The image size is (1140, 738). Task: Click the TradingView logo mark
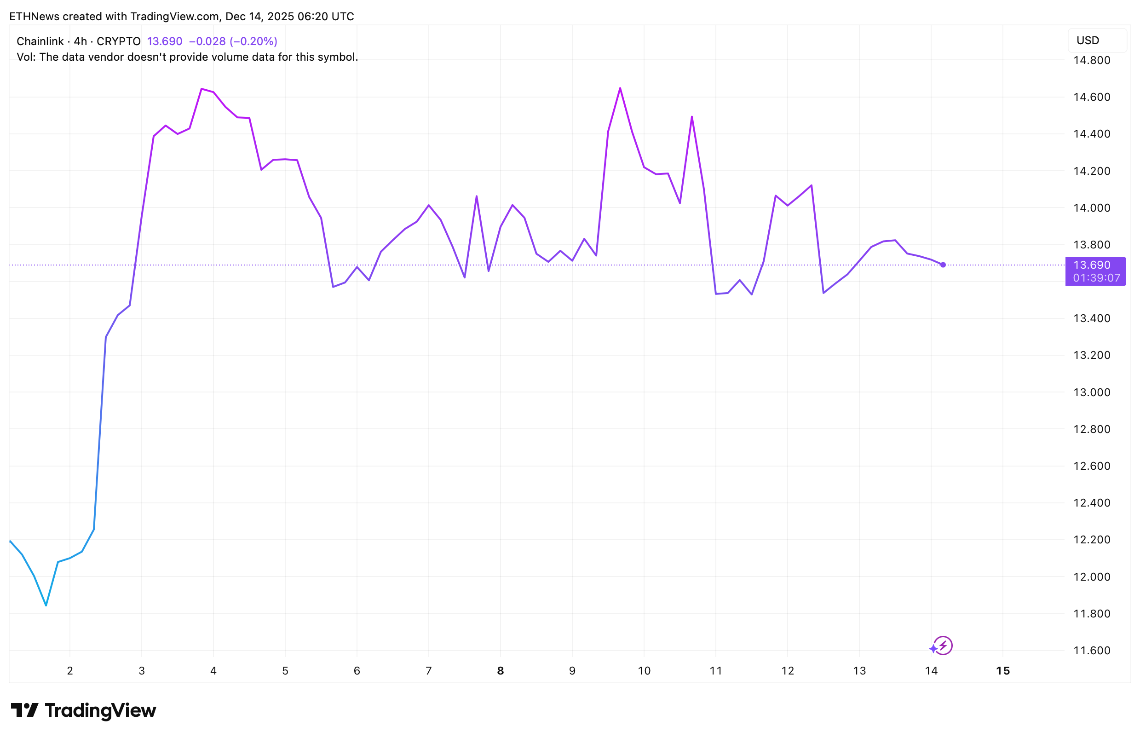pos(24,710)
